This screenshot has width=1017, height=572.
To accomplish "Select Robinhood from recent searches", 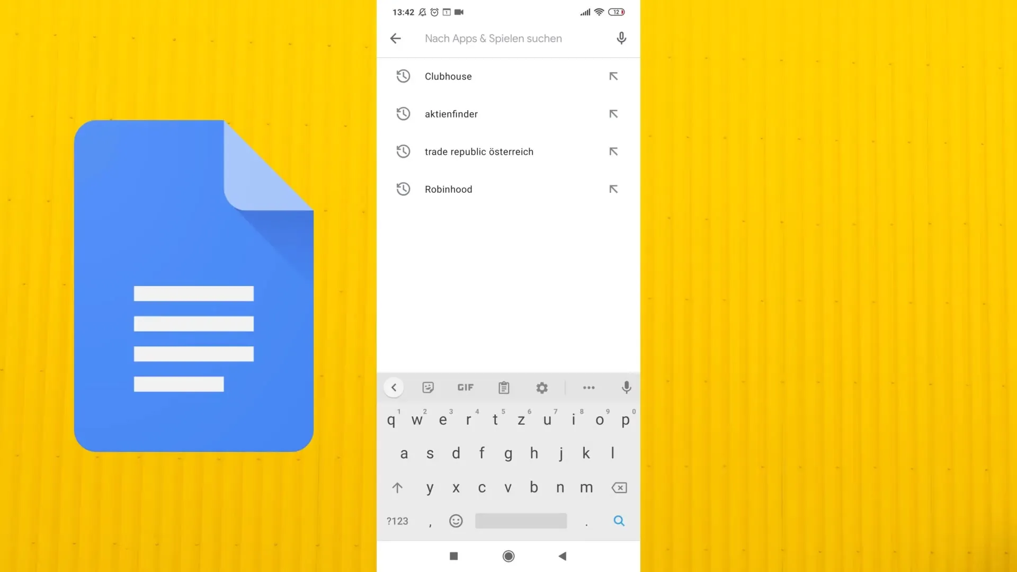I will [x=449, y=189].
